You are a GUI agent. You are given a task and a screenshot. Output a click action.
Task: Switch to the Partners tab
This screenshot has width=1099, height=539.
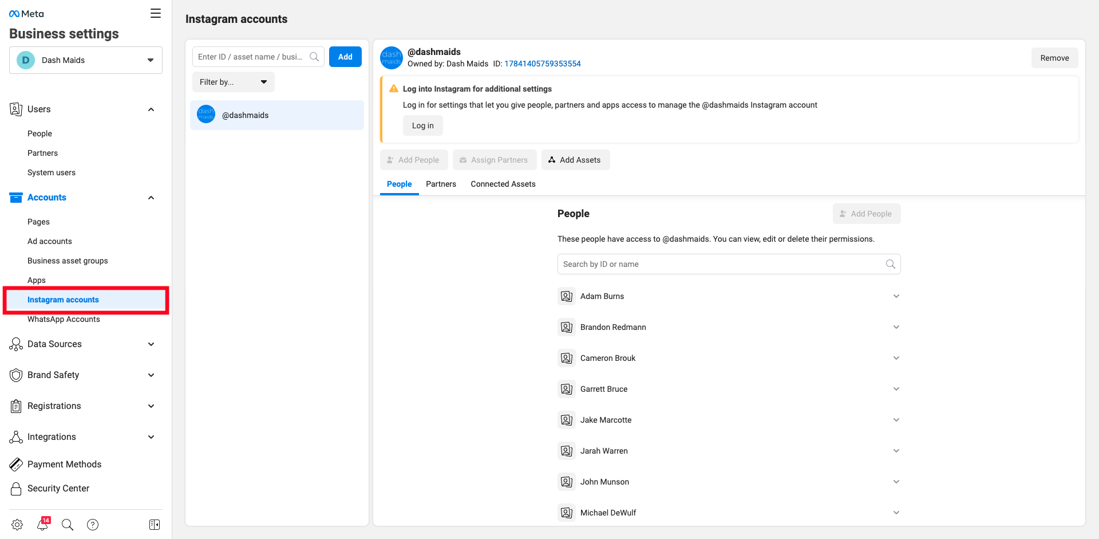point(441,184)
